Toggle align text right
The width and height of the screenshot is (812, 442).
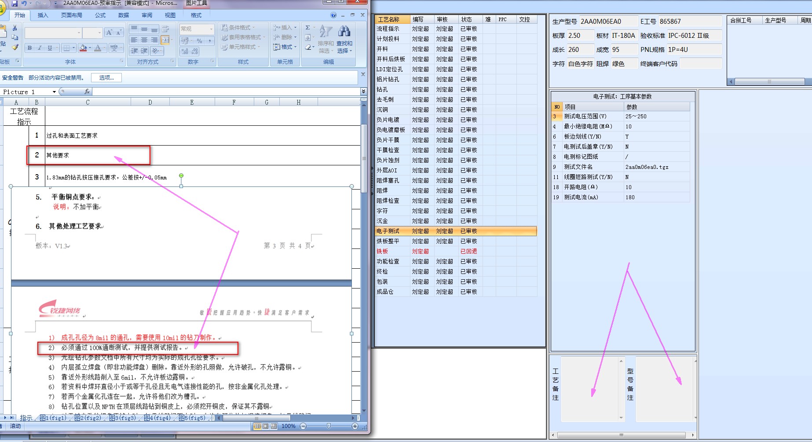coord(154,40)
